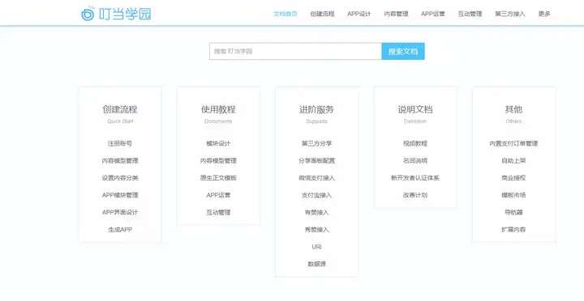The height and width of the screenshot is (301, 584).
Task: Open 内容模型管理 in the 使用教程 card
Action: coord(218,160)
